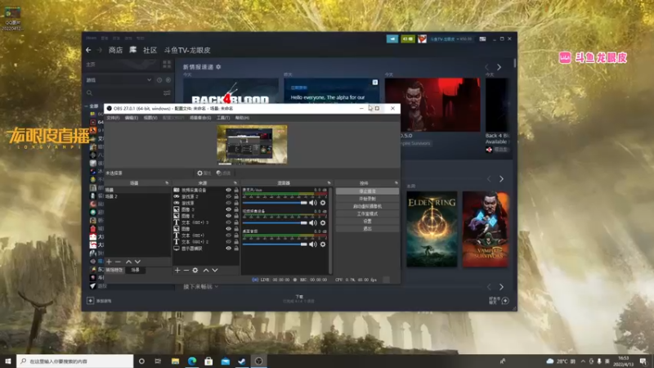This screenshot has height=368, width=654.
Task: Select 场景 2 in scenes list
Action: pos(137,196)
